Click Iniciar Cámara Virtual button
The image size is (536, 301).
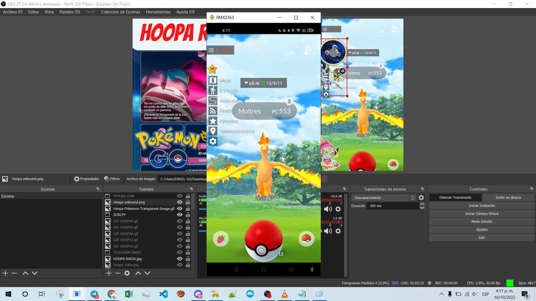click(482, 214)
